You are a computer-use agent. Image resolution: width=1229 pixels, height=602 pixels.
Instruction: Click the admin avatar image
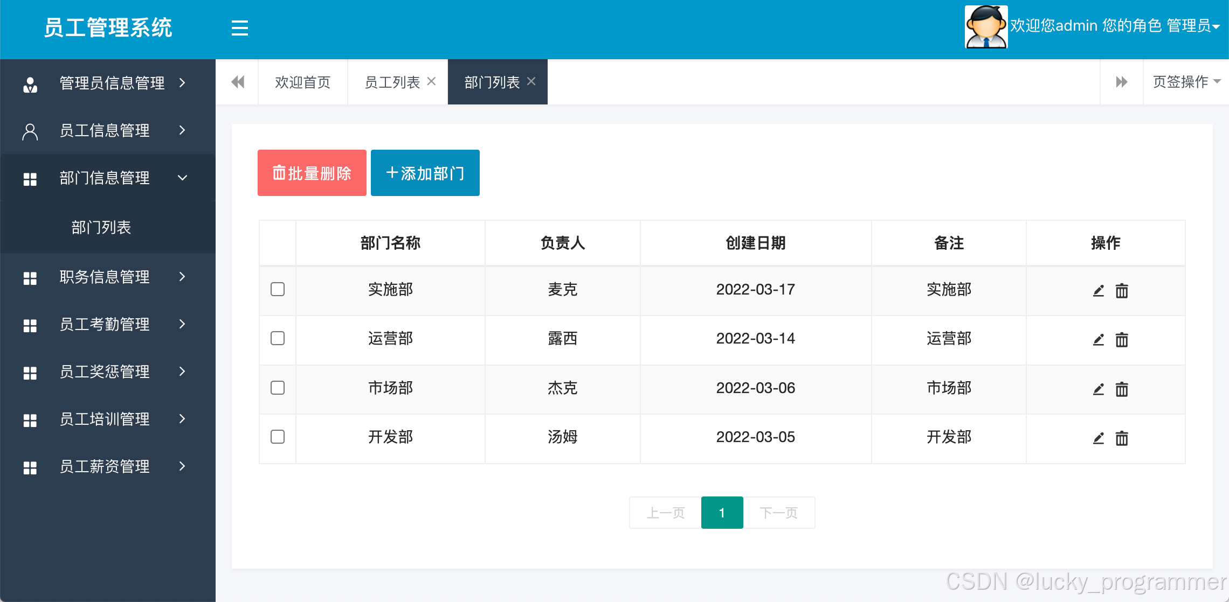986,27
